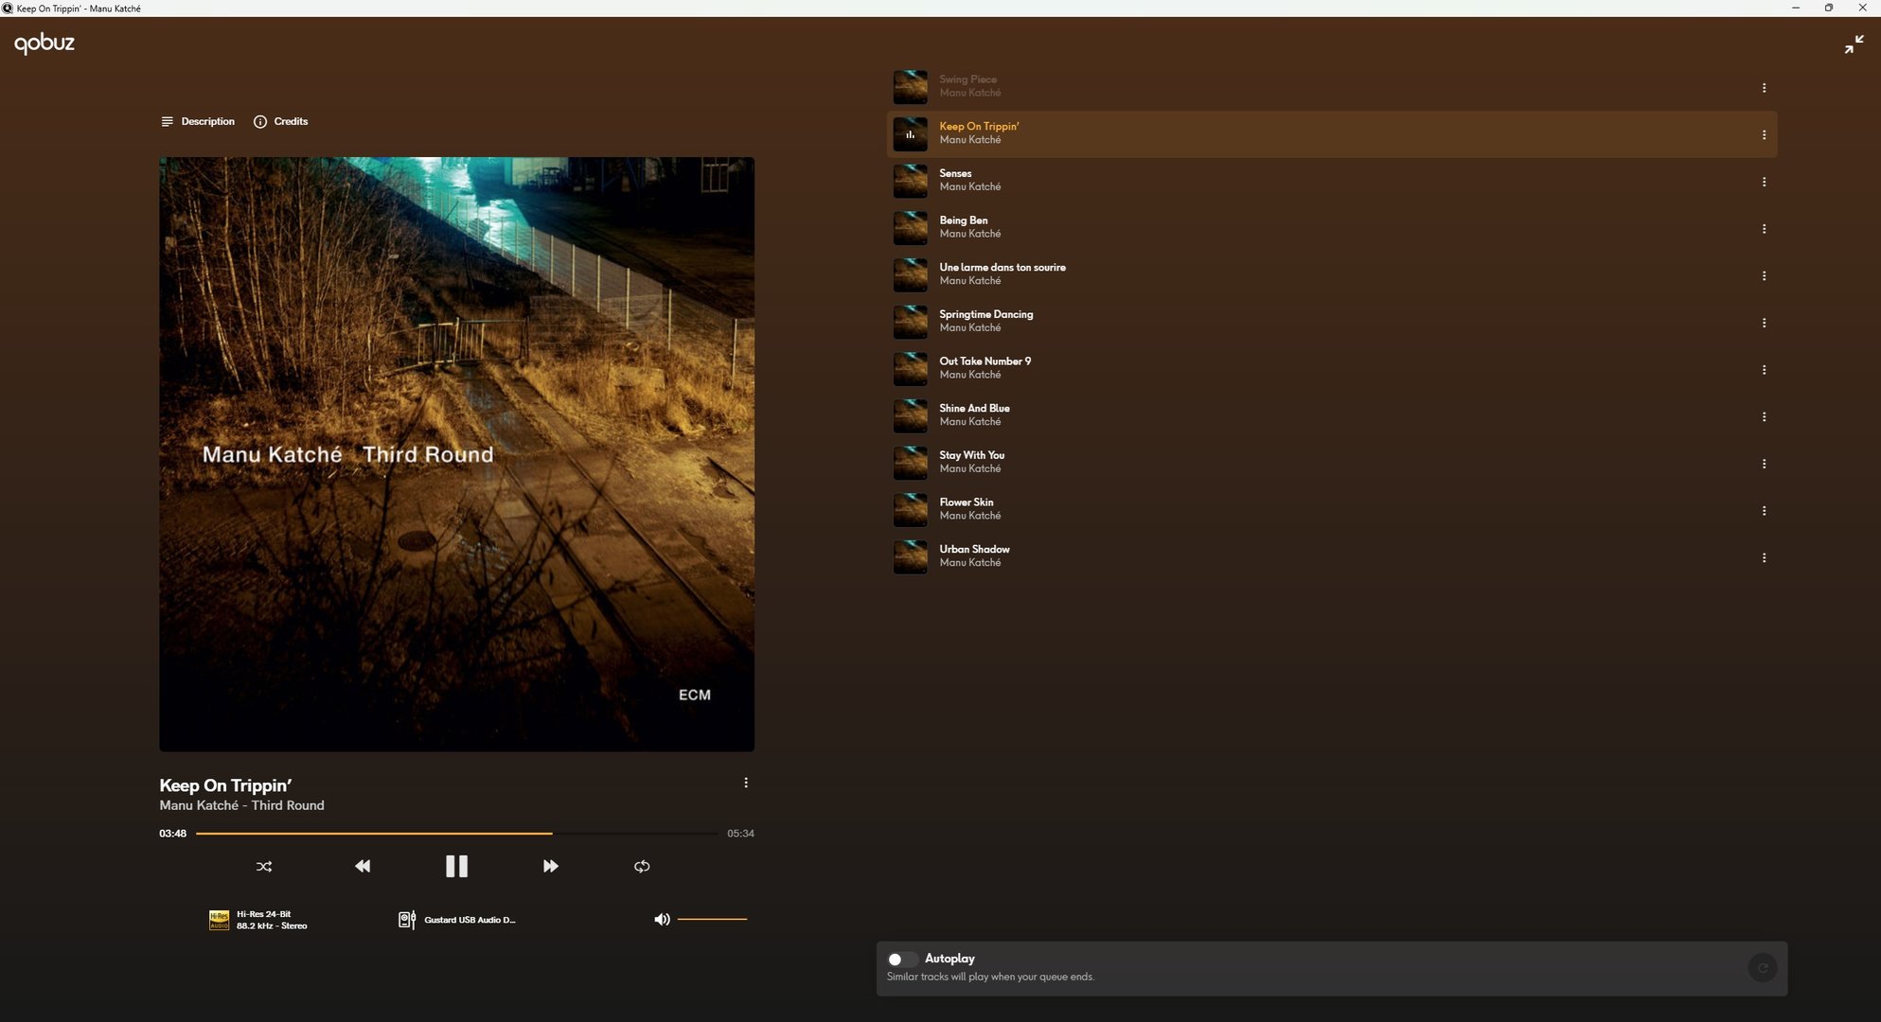Skip to the next track

550,866
